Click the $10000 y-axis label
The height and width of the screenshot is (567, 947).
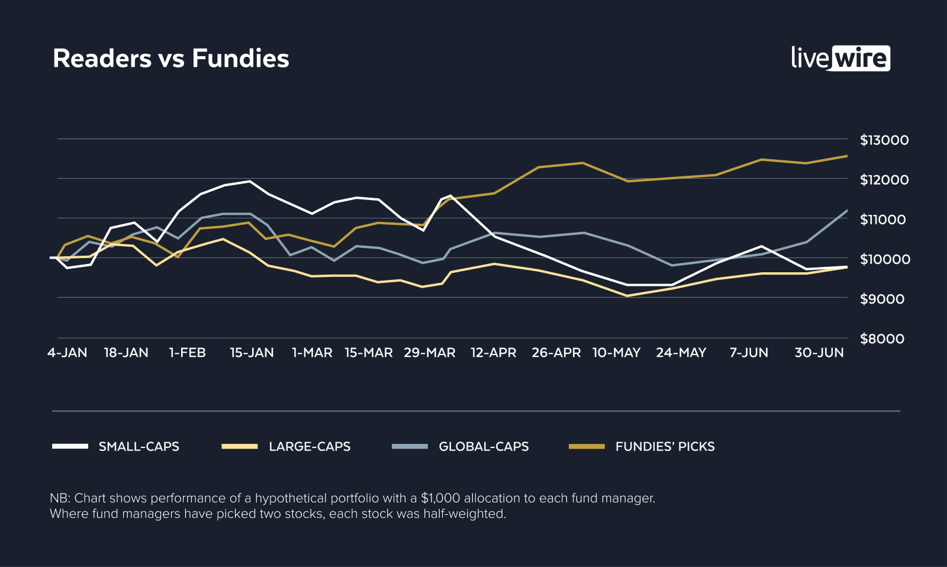click(884, 259)
